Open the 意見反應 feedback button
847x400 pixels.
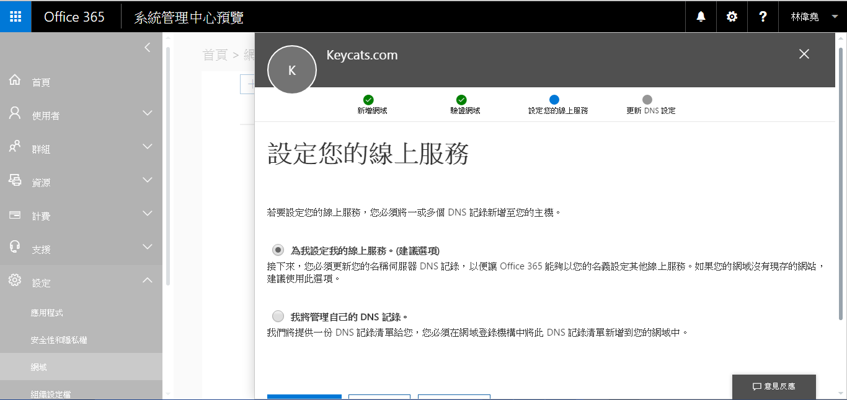774,386
